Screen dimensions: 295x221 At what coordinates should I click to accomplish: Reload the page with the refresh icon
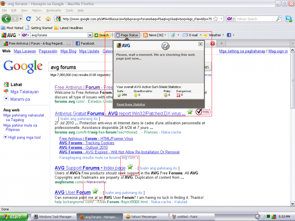28,18
